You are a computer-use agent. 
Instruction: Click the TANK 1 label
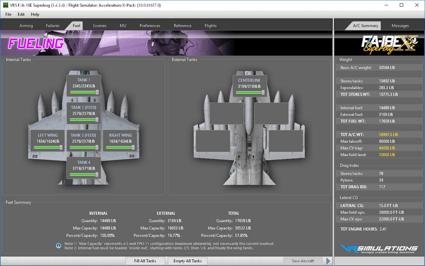84,80
